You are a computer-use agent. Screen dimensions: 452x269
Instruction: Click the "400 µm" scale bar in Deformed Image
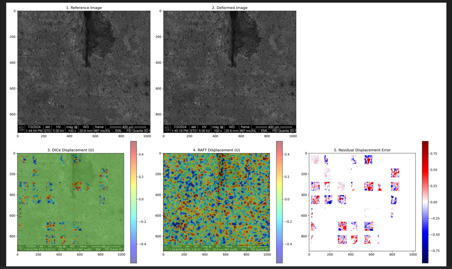coord(274,127)
